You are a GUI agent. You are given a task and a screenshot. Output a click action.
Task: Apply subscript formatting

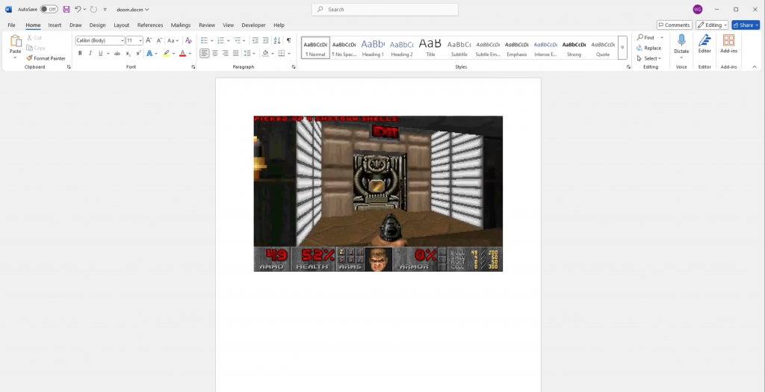128,54
